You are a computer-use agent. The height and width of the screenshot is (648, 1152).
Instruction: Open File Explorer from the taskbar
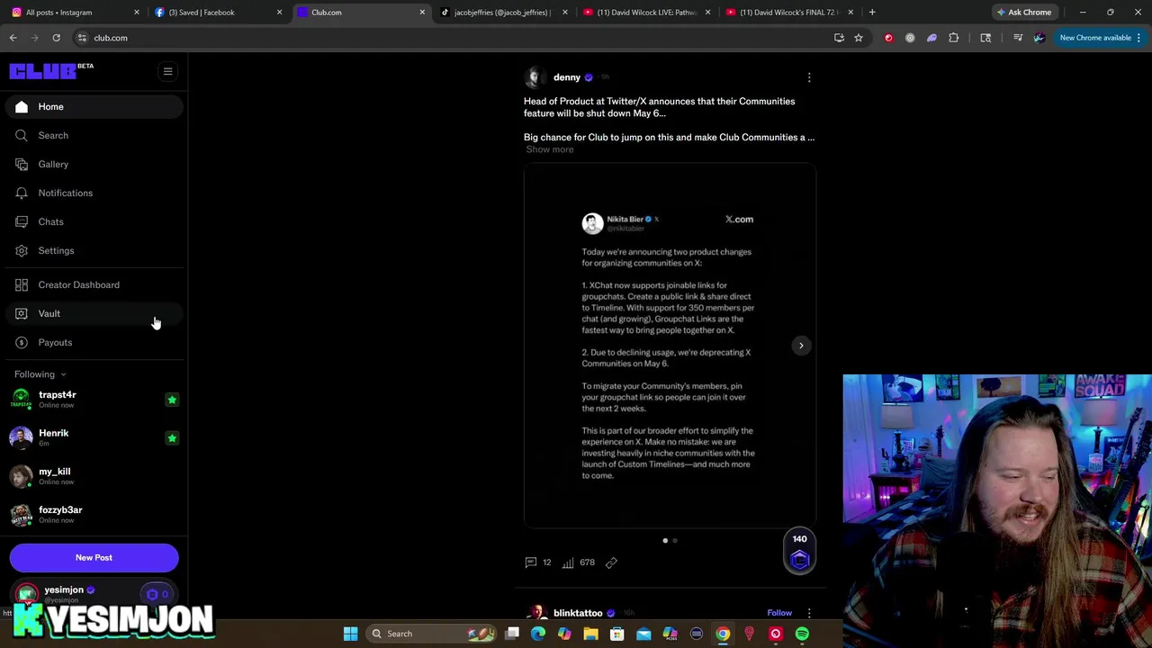coord(590,634)
